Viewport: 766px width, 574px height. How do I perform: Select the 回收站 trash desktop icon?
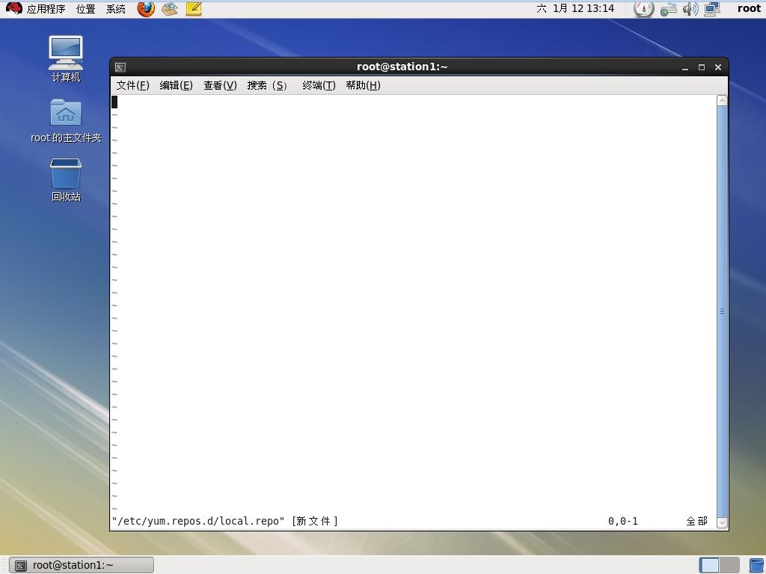(66, 180)
